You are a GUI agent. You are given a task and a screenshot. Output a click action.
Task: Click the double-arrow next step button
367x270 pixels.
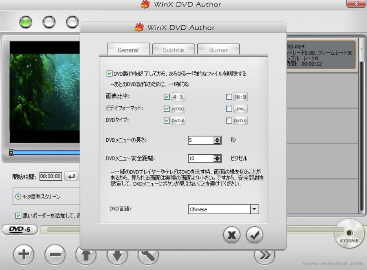pyautogui.click(x=264, y=256)
